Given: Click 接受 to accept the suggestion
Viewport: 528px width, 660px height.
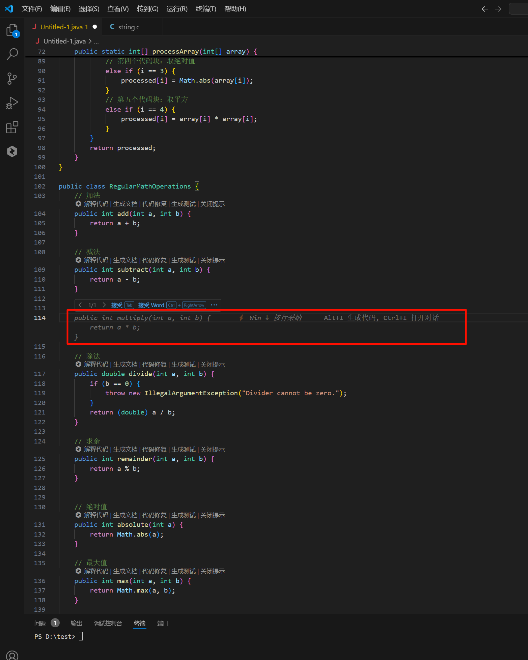Looking at the screenshot, I should pyautogui.click(x=117, y=305).
